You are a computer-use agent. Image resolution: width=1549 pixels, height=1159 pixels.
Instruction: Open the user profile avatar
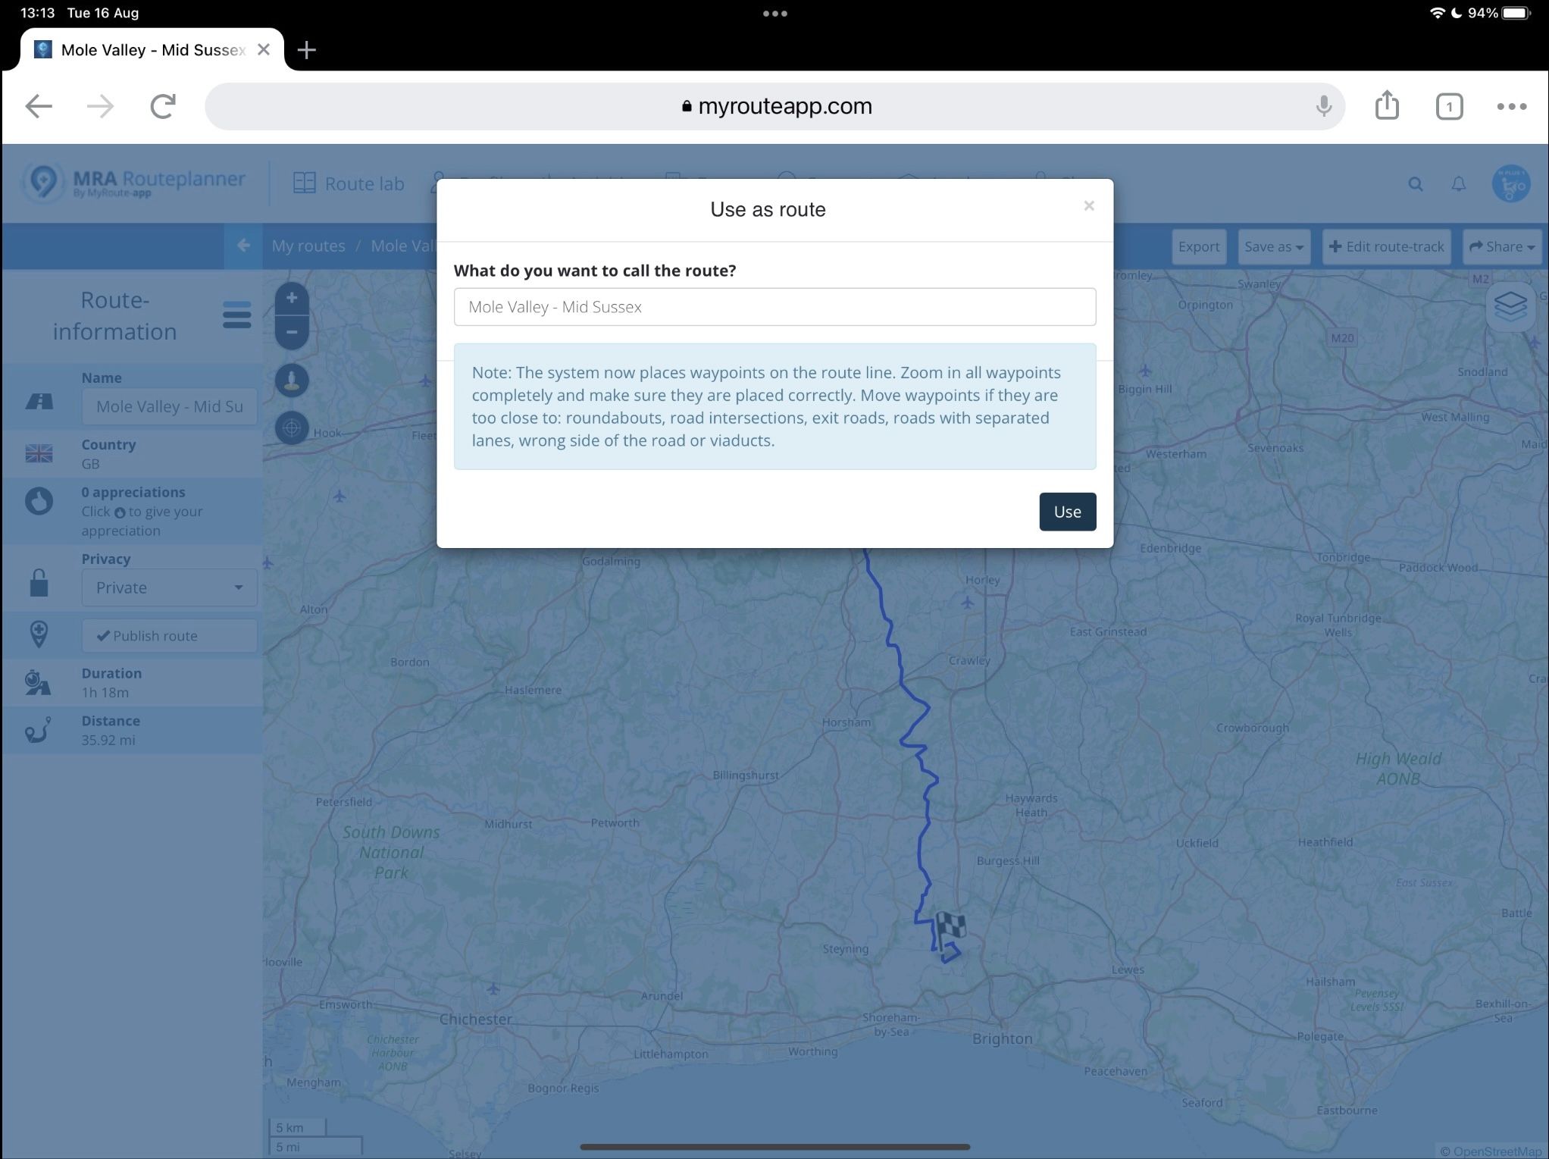(1510, 184)
